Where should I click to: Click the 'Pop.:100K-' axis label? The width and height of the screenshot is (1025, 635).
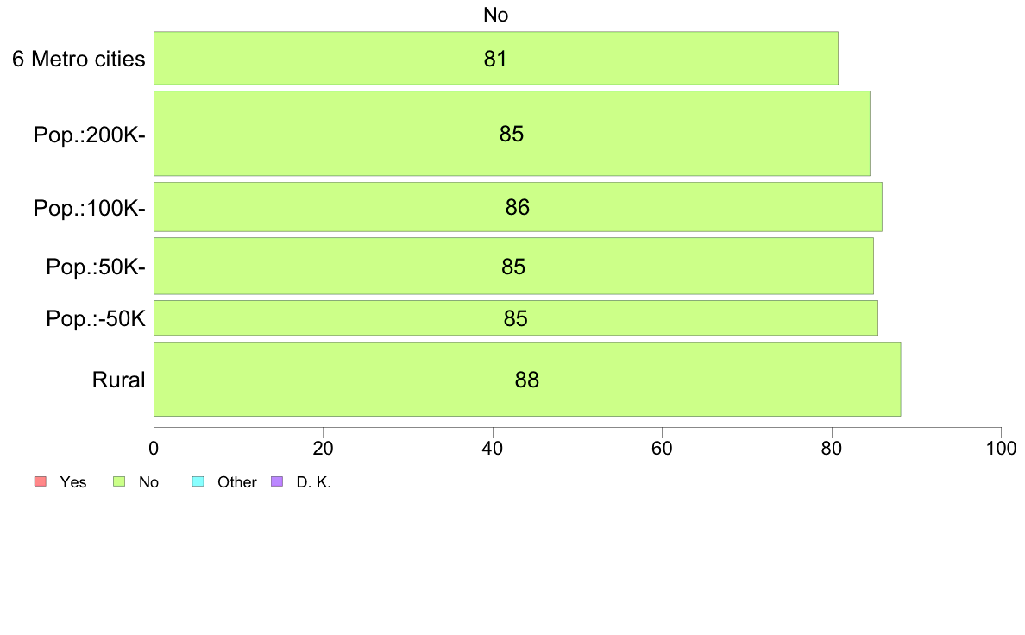coord(90,208)
